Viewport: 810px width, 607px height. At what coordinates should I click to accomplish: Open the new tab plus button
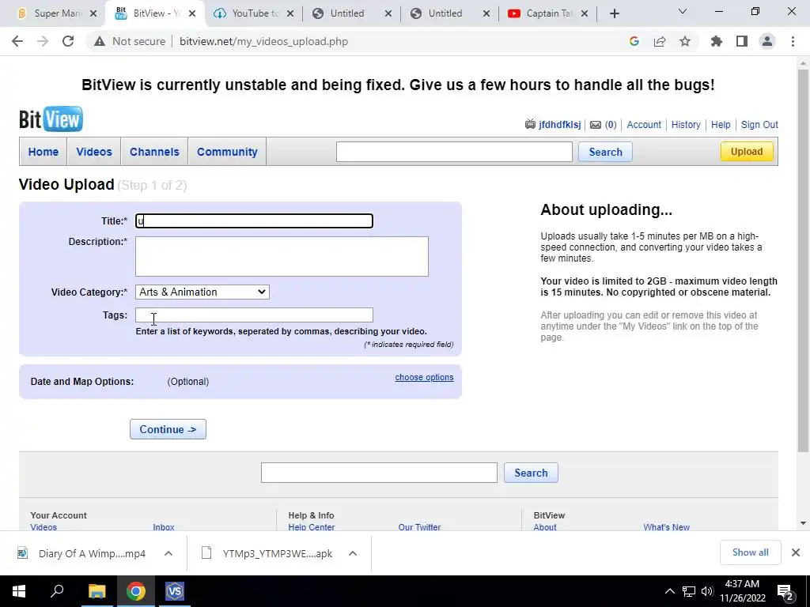pos(614,13)
